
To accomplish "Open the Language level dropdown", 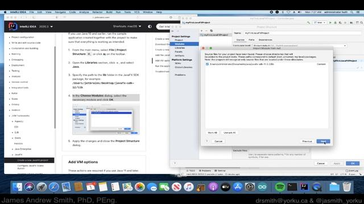I will click(300, 45).
